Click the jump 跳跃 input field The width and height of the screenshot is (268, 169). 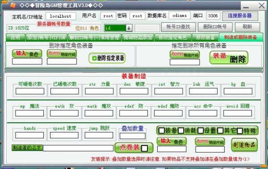[x=99, y=135]
